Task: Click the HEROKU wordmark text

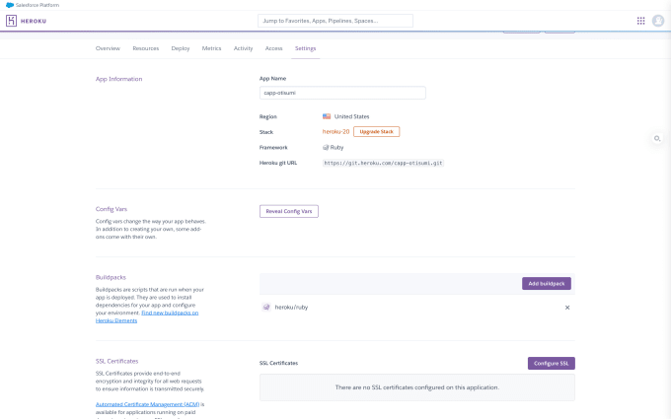Action: (x=34, y=21)
